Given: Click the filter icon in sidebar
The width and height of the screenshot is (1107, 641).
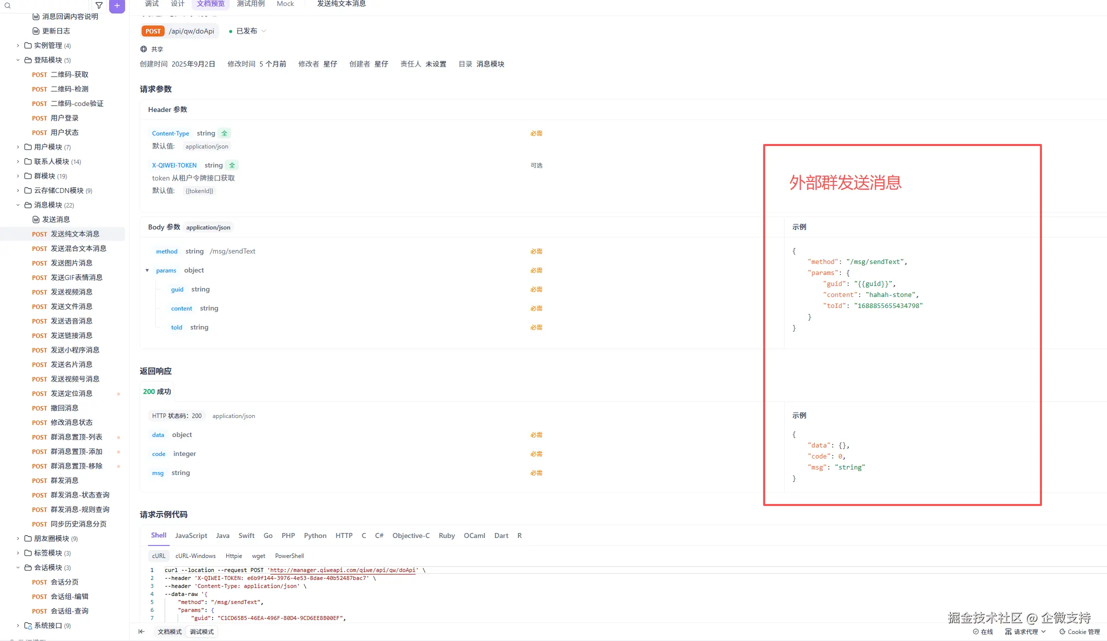Looking at the screenshot, I should click(x=99, y=5).
